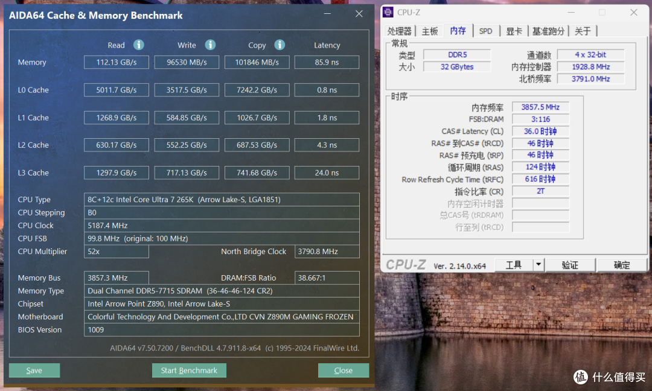Click Memory Latency value 85.9 ns
The width and height of the screenshot is (652, 391).
[x=327, y=62]
